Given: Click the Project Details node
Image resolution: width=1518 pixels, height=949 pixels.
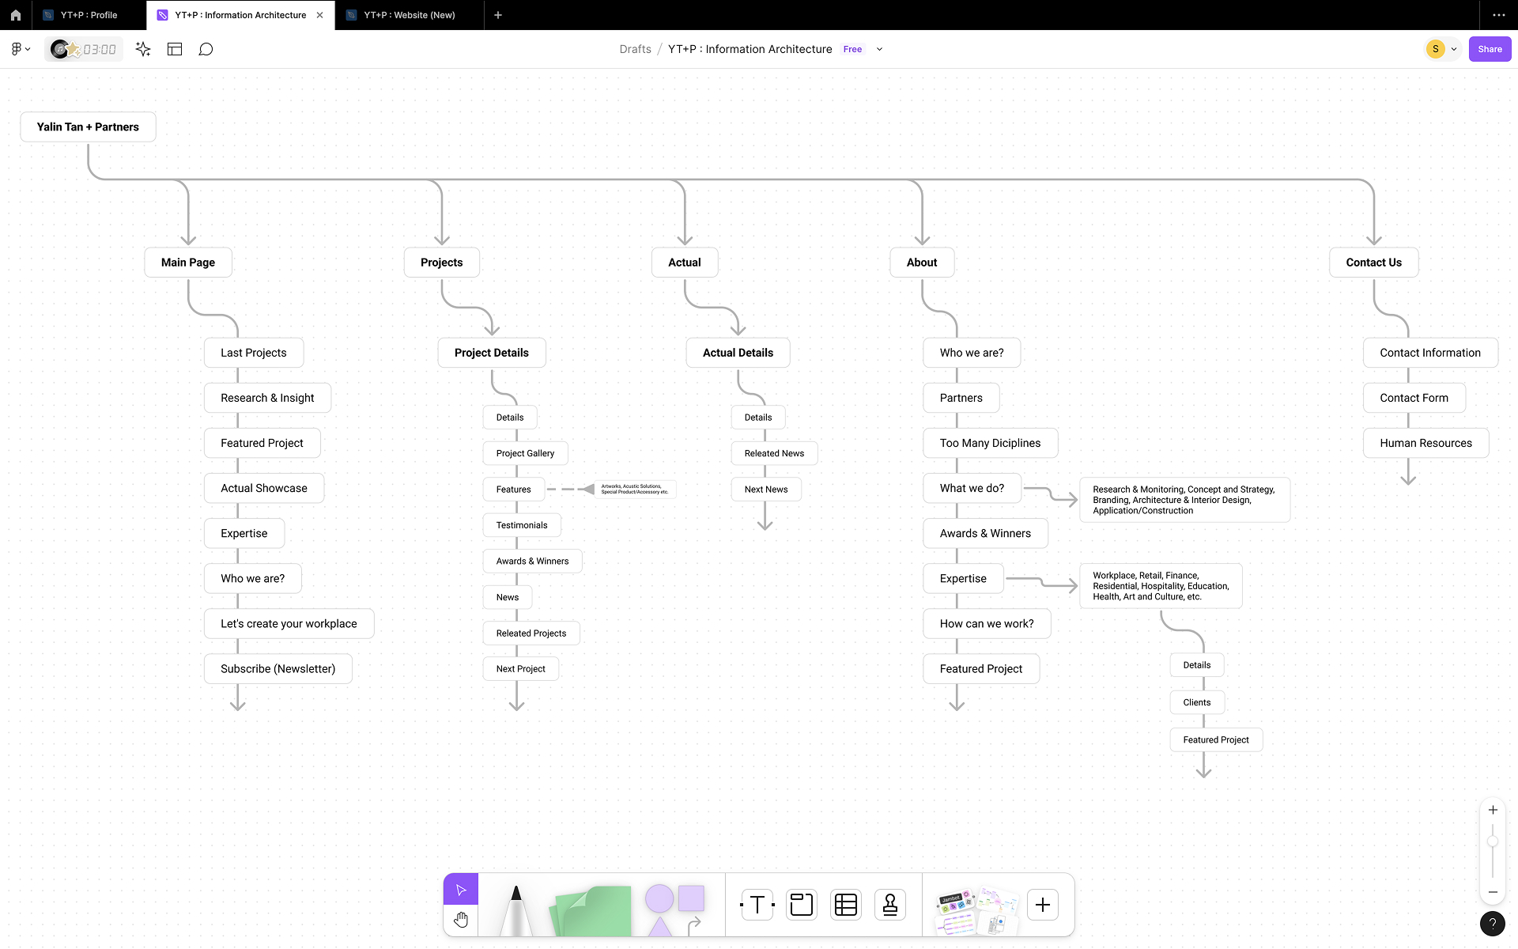Looking at the screenshot, I should click(491, 353).
